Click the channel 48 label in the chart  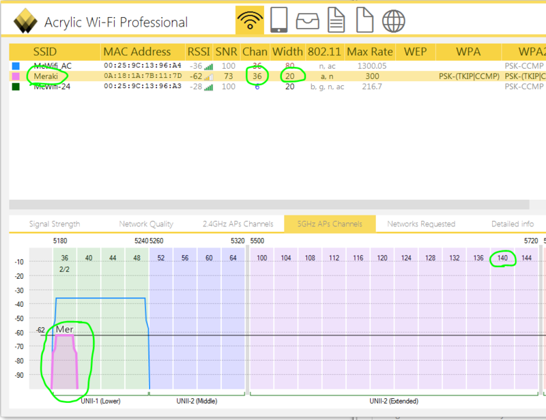click(x=137, y=258)
